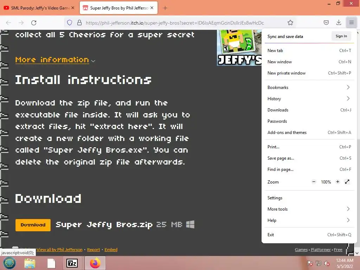The width and height of the screenshot is (360, 270).
Task: Close the Firefox hamburger menu
Action: [x=352, y=22]
